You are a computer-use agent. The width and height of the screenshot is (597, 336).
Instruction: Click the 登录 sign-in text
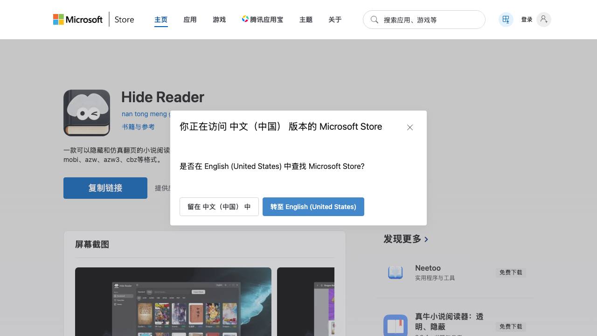pyautogui.click(x=527, y=20)
